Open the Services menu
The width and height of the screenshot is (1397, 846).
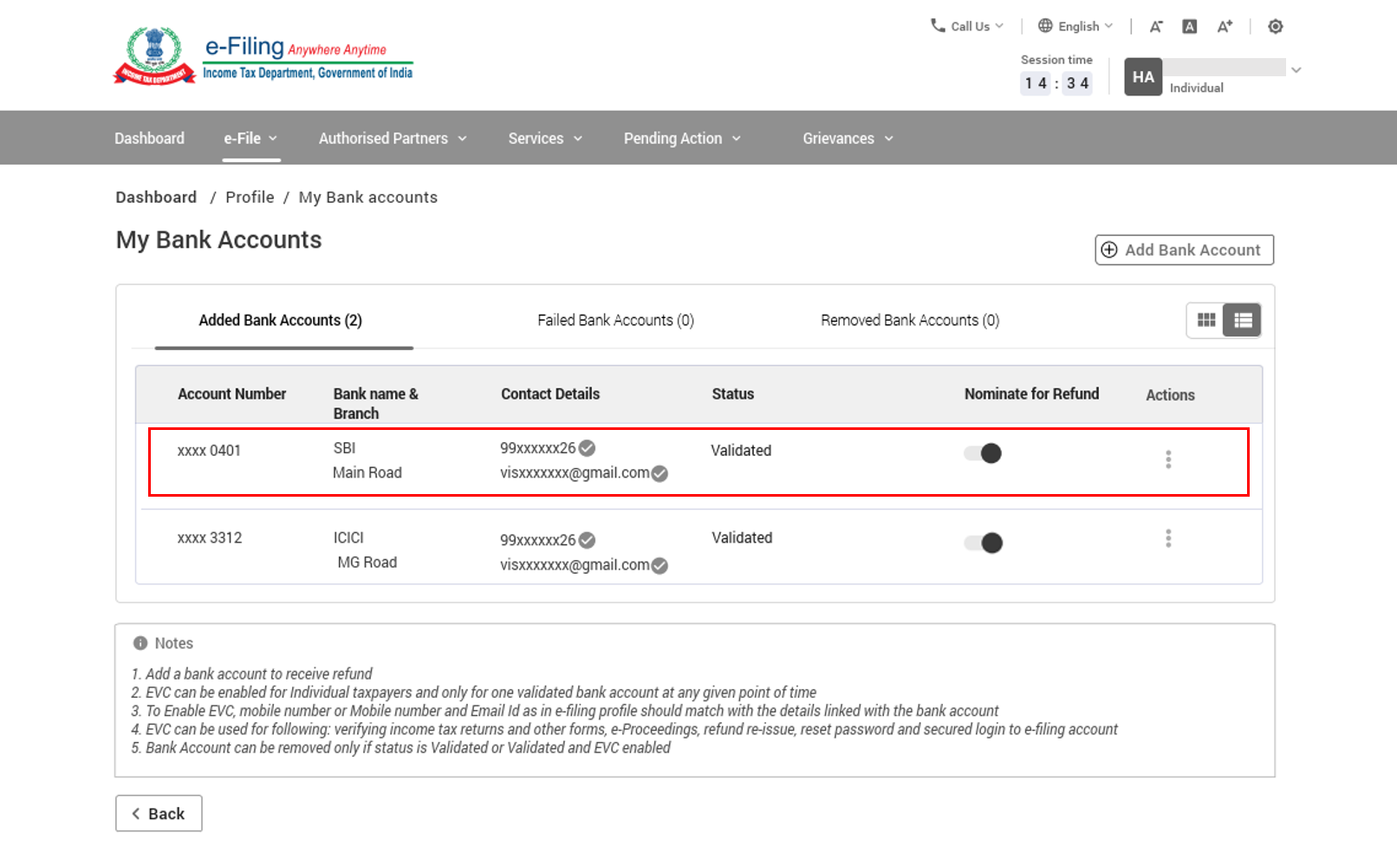[544, 139]
